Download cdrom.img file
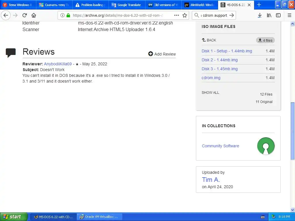The height and width of the screenshot is (221, 295). [211, 78]
